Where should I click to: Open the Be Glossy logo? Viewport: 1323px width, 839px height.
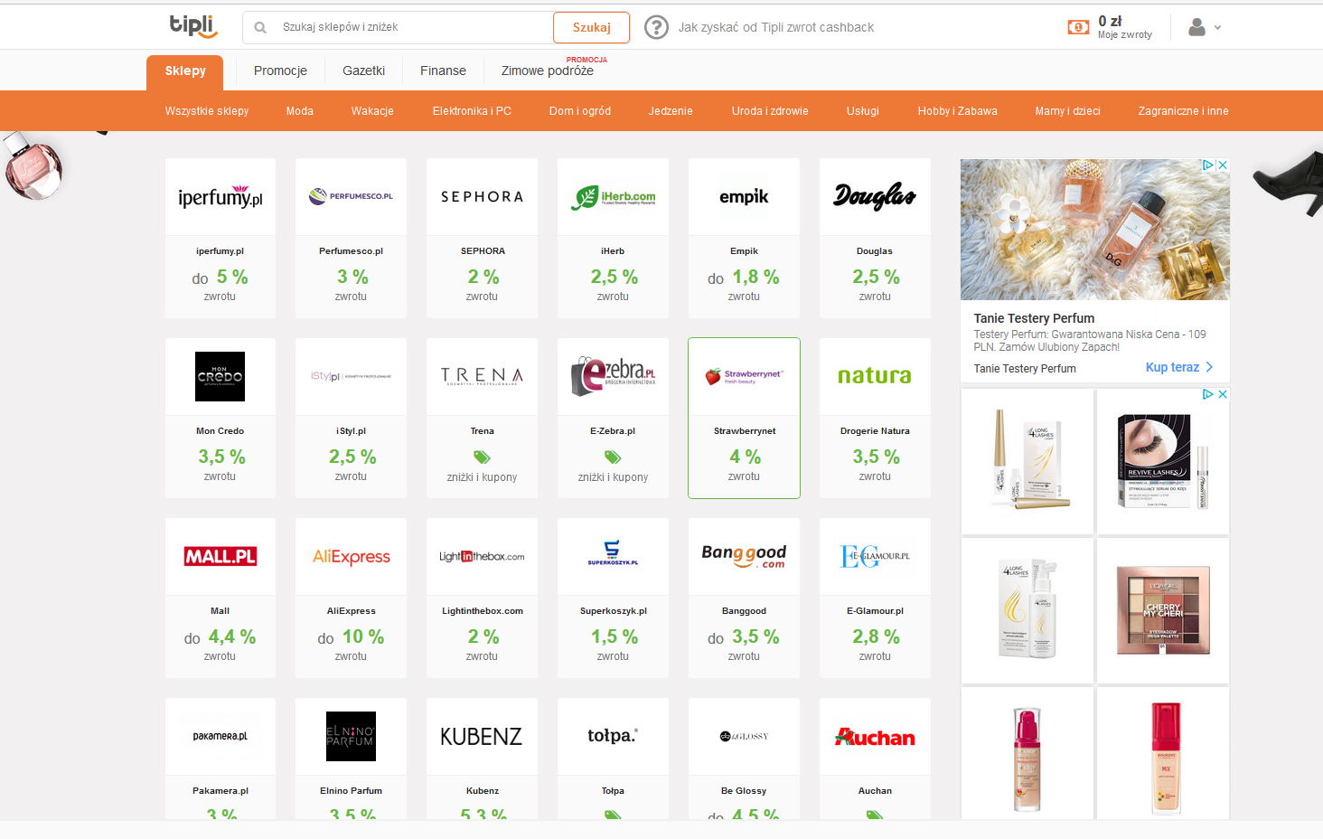point(744,736)
